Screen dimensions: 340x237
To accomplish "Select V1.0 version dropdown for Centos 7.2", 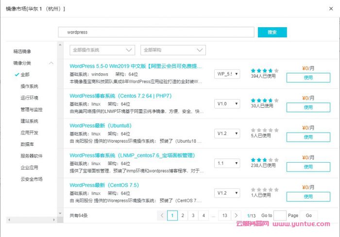I will tap(227, 104).
